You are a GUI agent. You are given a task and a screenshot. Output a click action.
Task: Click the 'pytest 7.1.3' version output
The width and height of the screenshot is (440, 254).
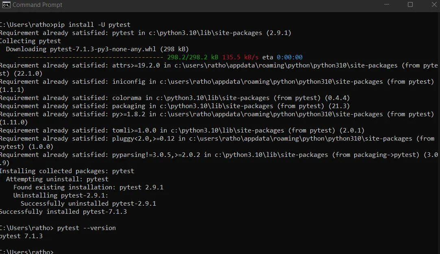tap(21, 236)
